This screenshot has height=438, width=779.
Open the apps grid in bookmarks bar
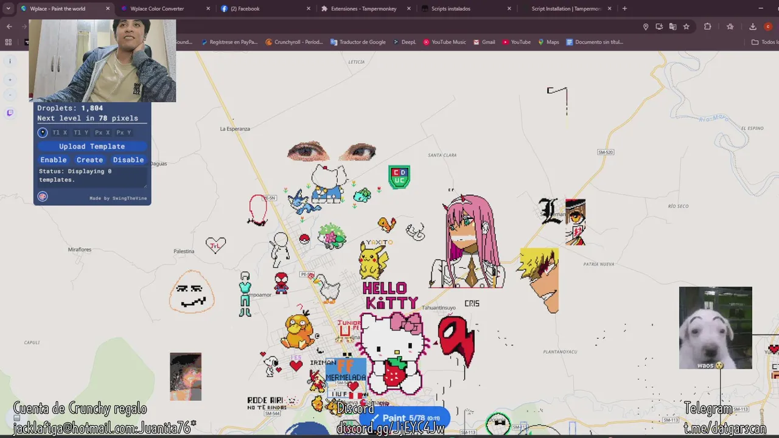(9, 42)
